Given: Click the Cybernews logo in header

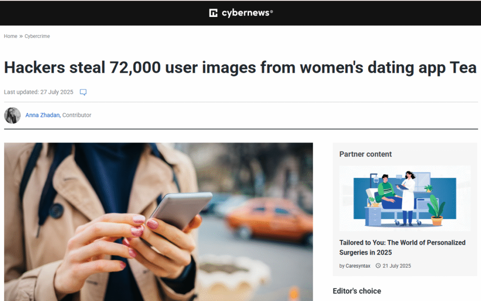Looking at the screenshot, I should tap(241, 13).
